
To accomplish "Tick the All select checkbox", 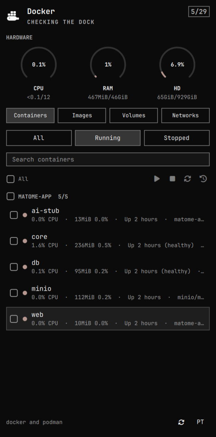I will tap(11, 179).
